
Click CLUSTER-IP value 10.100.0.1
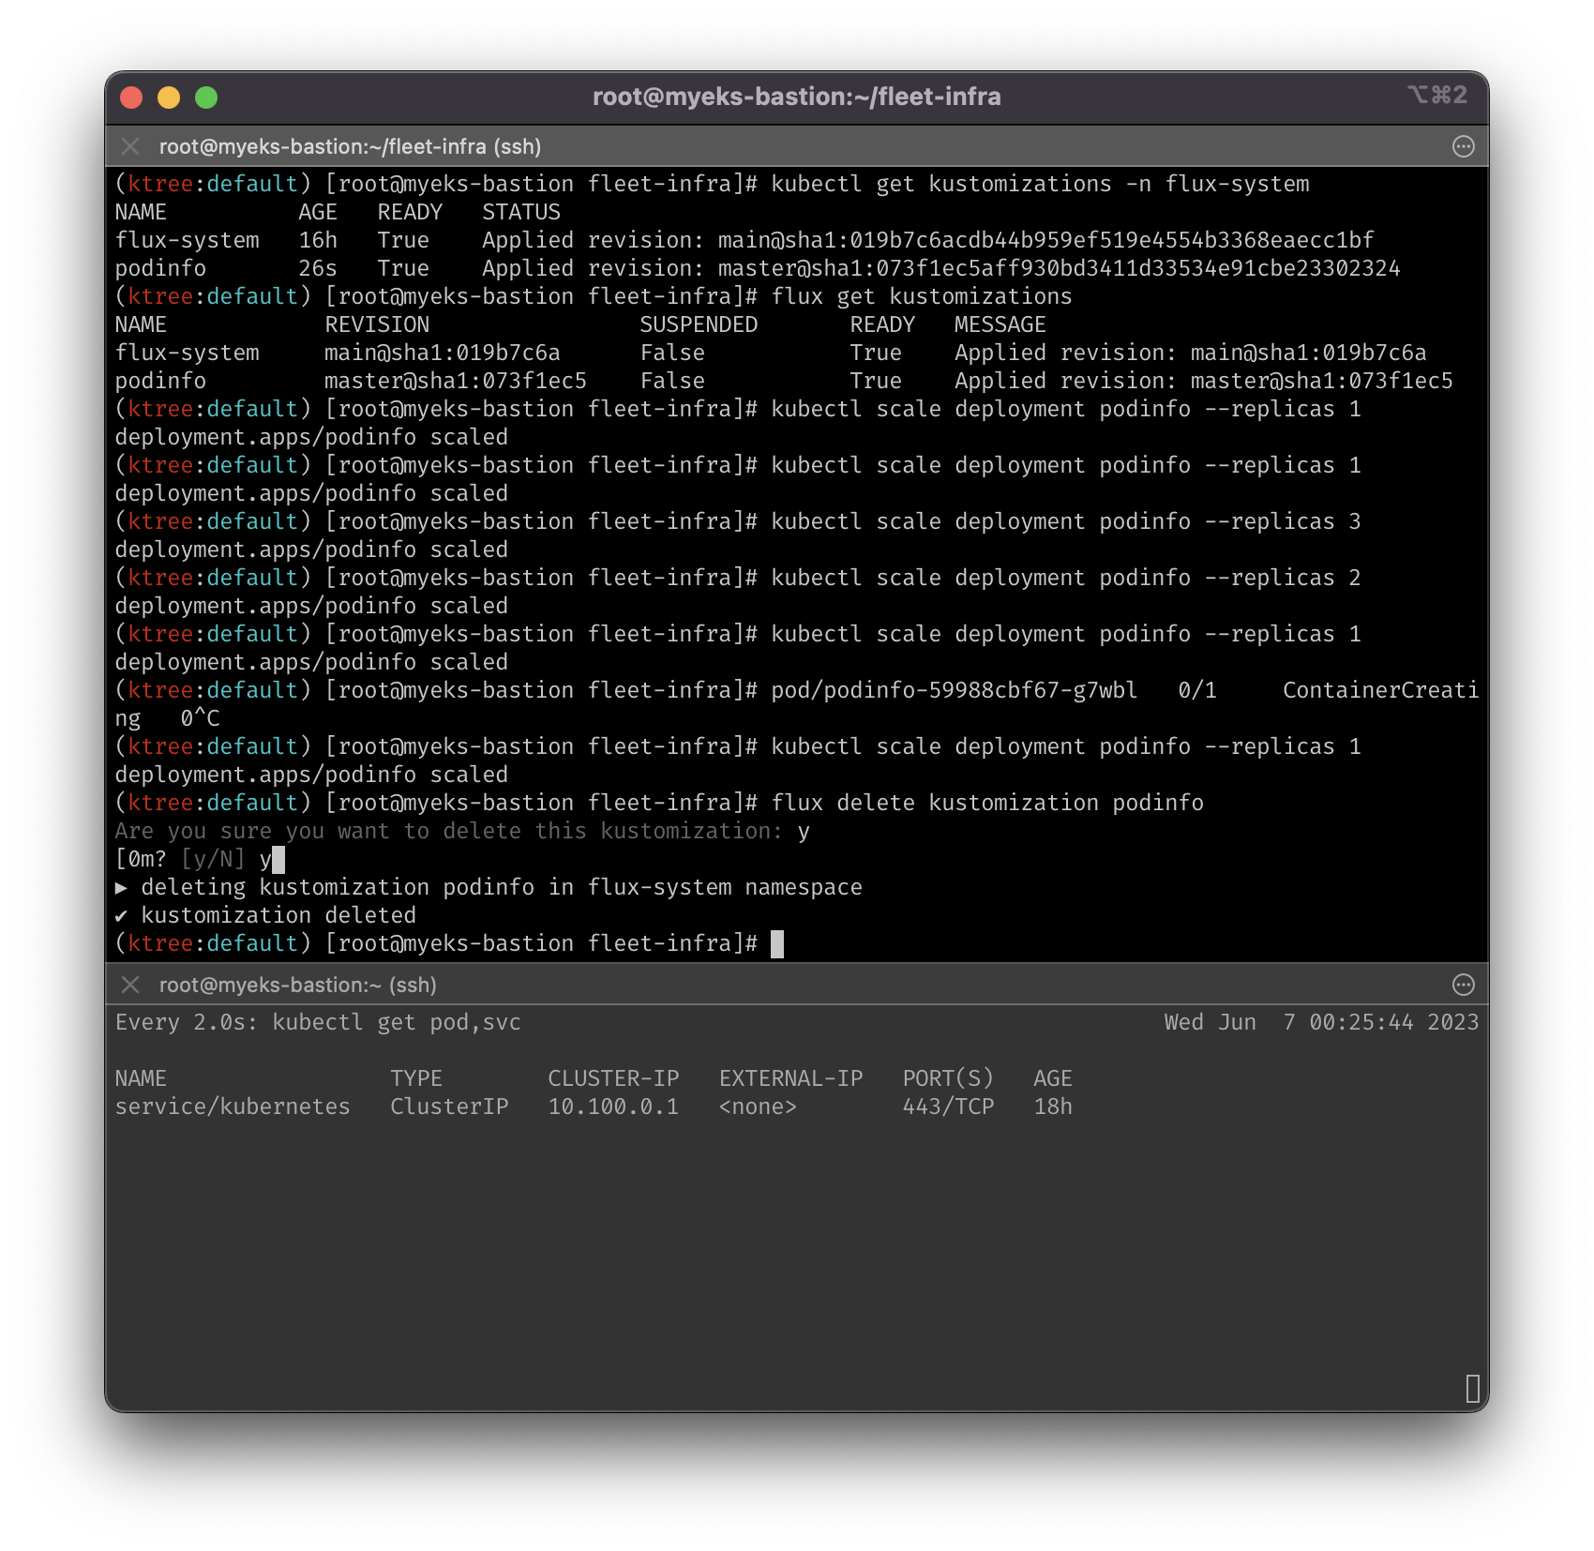tap(613, 1107)
